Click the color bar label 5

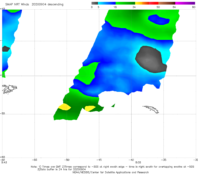[x=98, y=7]
